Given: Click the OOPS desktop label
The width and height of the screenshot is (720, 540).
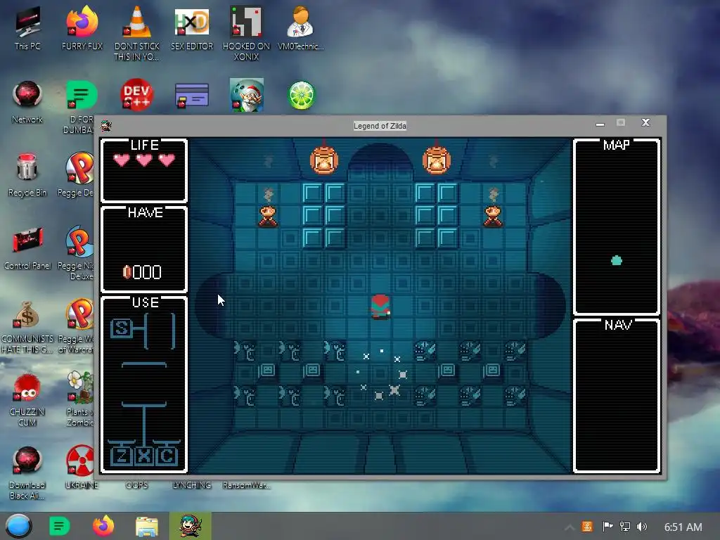Looking at the screenshot, I should click(136, 485).
